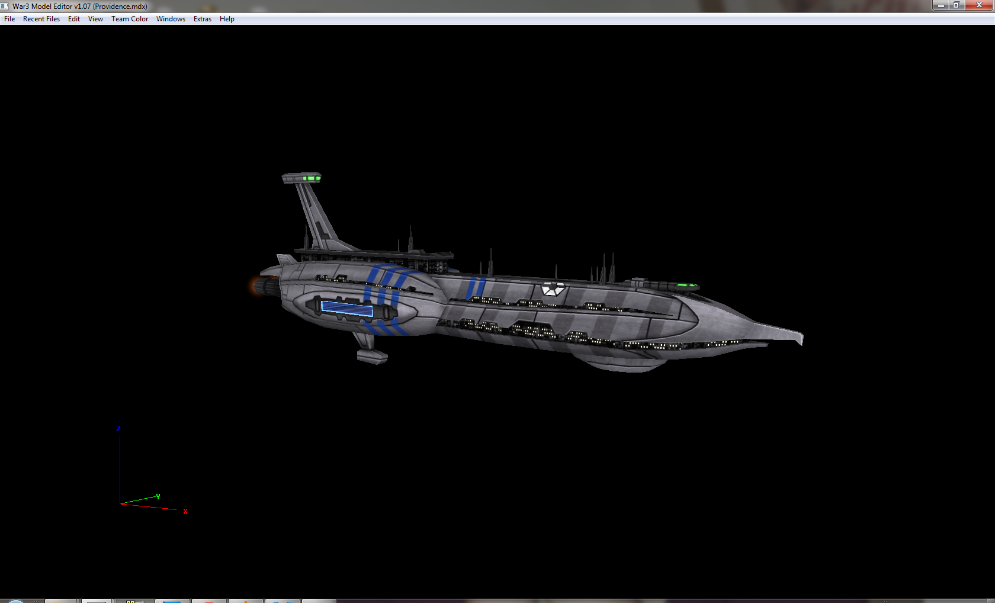
Task: Restore down the Model Editor window
Action: (x=957, y=5)
